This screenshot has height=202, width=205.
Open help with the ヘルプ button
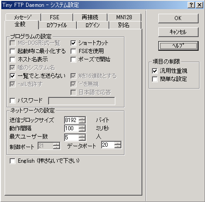click(178, 46)
